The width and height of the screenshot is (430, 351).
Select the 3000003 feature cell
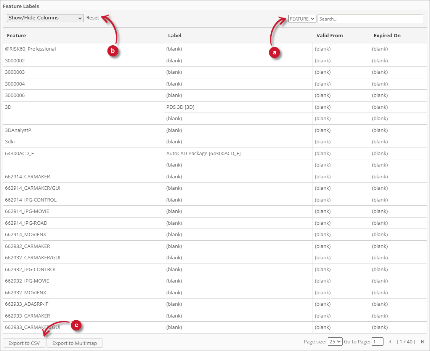point(83,72)
